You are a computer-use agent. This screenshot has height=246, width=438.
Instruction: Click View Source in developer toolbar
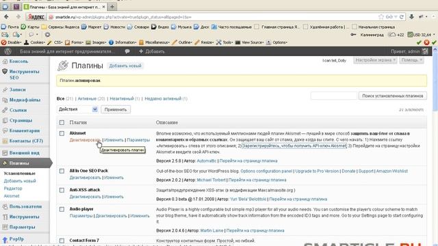tap(249, 42)
